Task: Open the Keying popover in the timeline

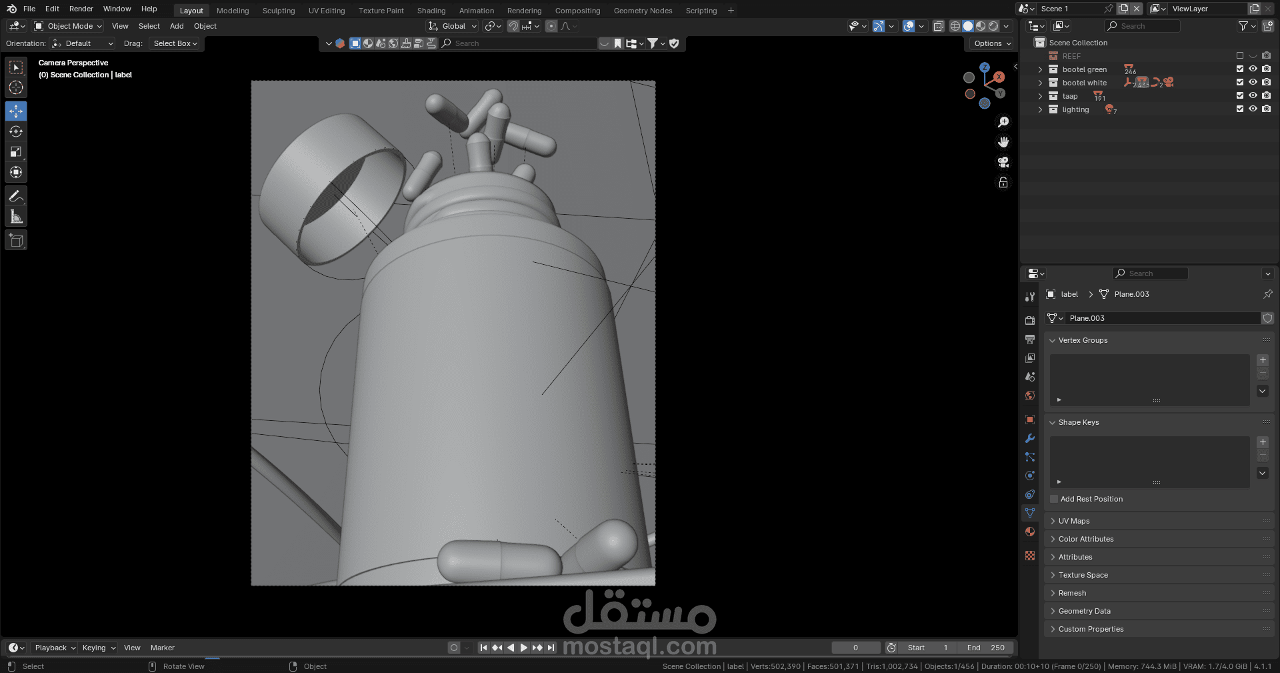Action: (x=99, y=648)
